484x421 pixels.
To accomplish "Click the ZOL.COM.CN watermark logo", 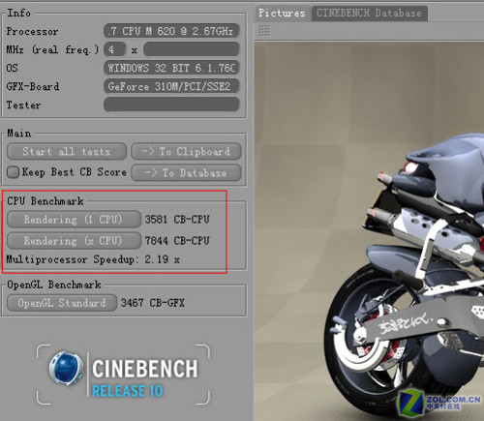I will (439, 402).
